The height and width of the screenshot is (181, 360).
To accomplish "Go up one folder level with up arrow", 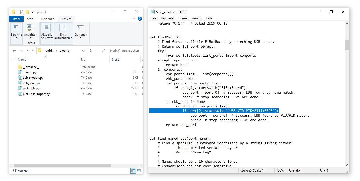I will [33, 51].
